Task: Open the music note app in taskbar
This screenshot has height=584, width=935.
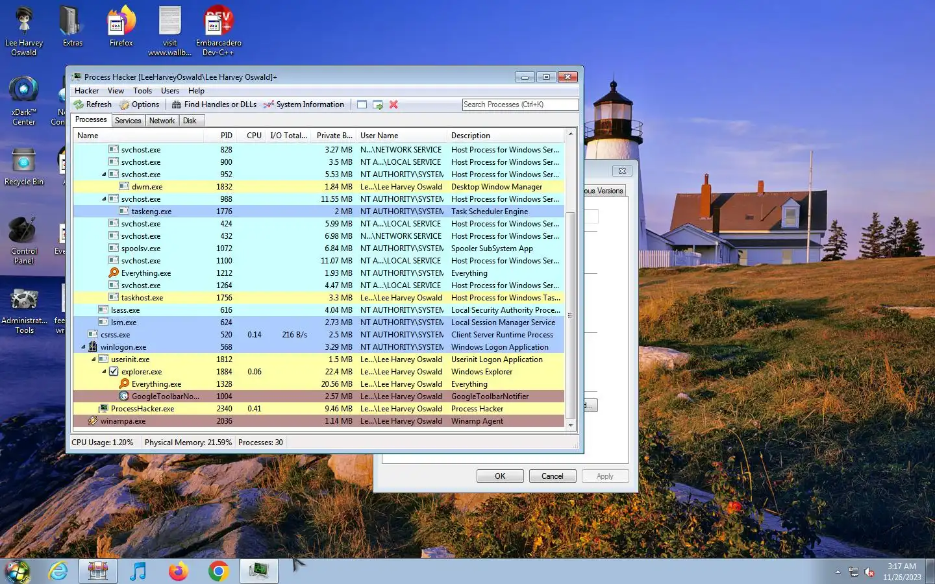Action: tap(138, 572)
